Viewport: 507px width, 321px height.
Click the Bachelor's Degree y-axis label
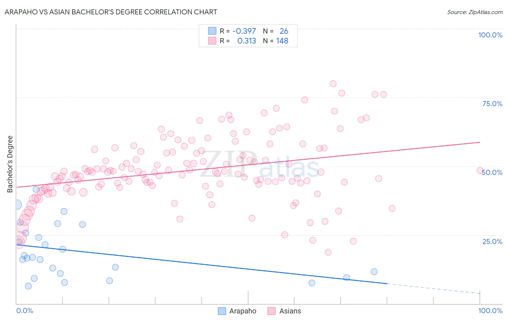click(x=10, y=164)
